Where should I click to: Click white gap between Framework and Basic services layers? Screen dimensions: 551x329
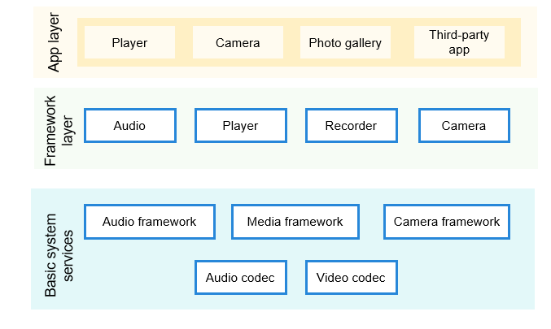pos(285,179)
